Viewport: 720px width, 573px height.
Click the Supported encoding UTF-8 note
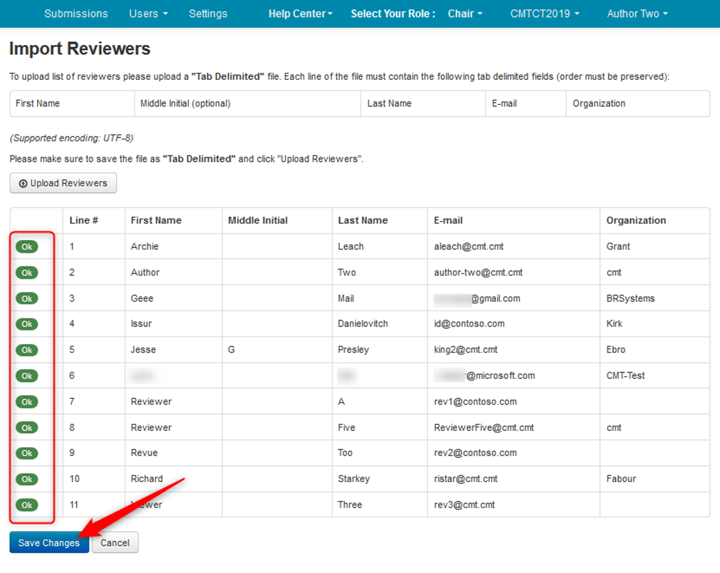[x=72, y=138]
